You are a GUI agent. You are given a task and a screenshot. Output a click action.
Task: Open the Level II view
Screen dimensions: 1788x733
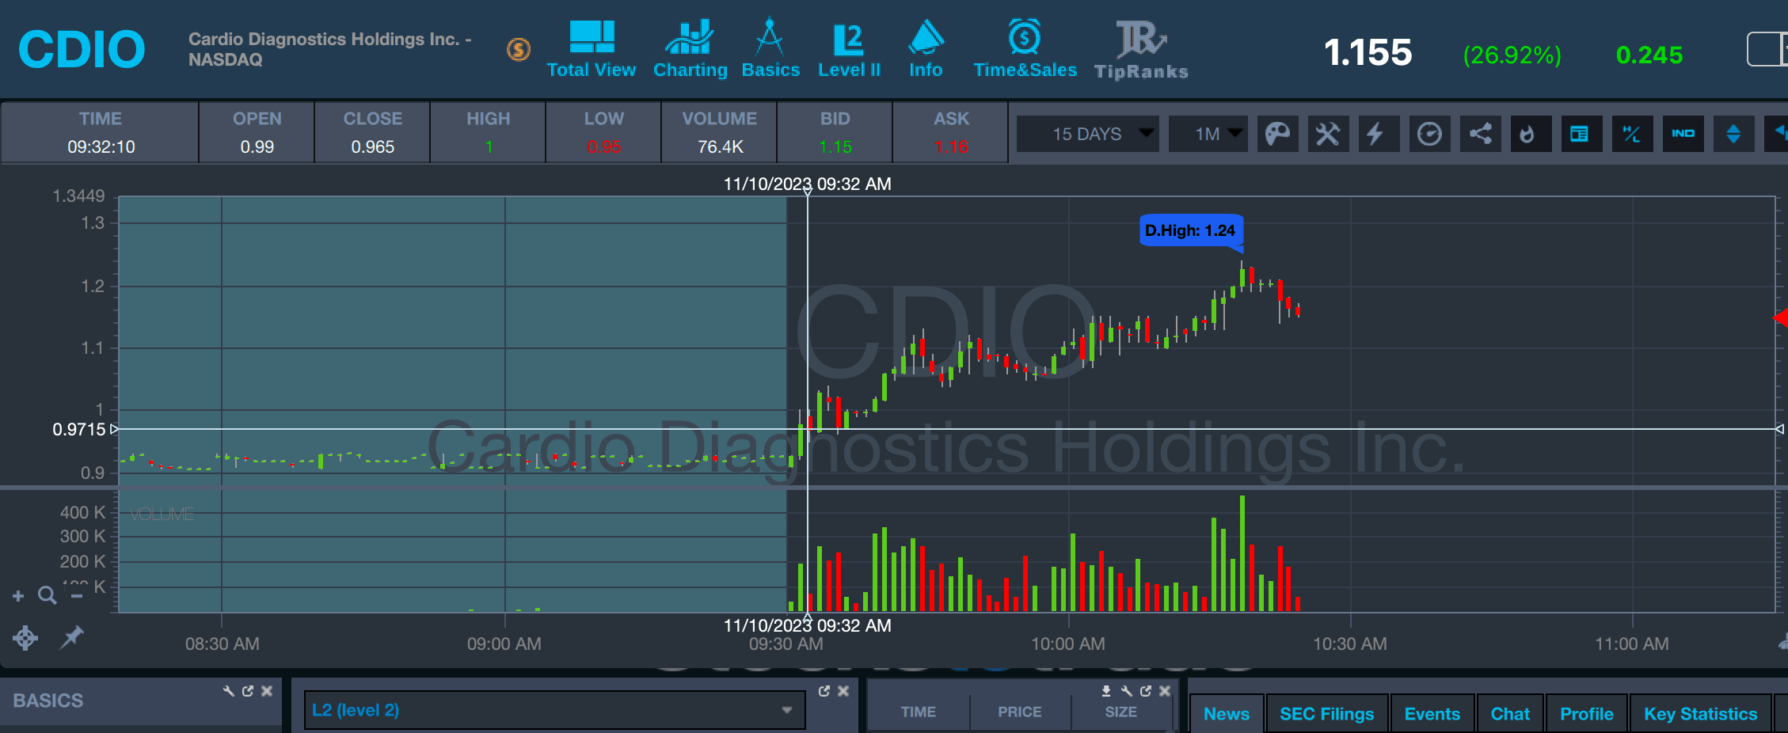(x=849, y=49)
